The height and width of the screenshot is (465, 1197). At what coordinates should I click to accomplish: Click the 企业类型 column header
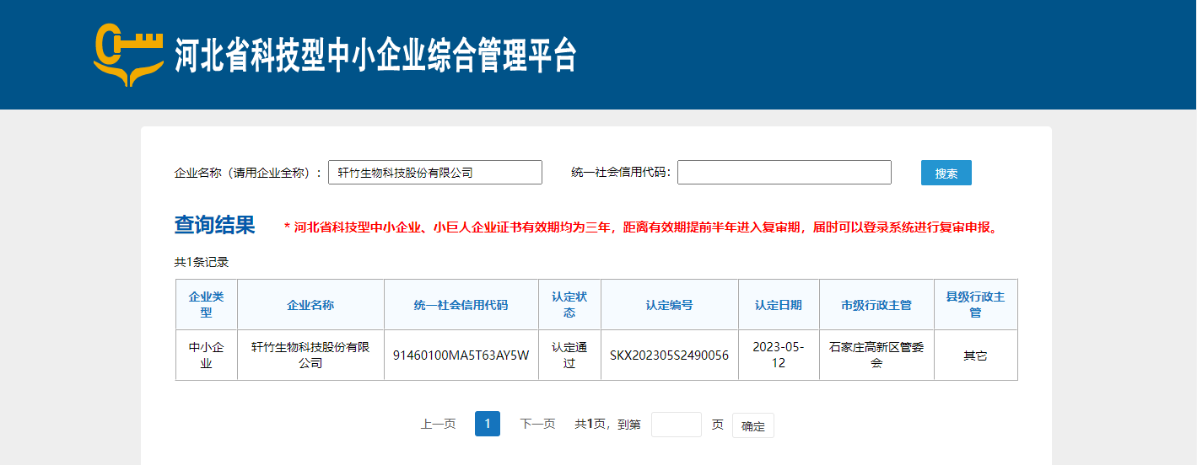[206, 305]
